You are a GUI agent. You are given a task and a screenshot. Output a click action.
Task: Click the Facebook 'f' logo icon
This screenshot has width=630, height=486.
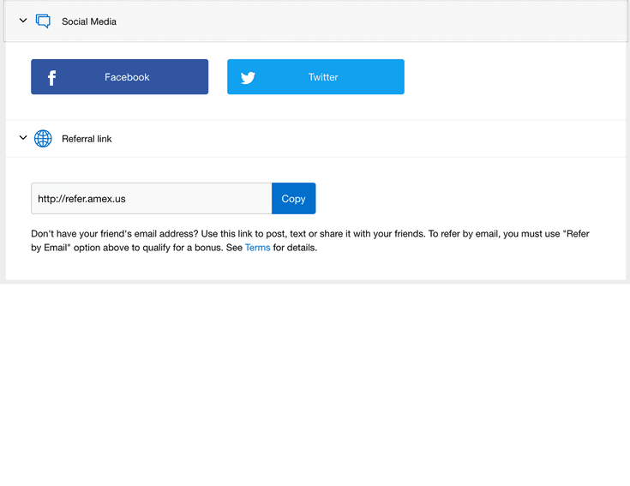(51, 78)
